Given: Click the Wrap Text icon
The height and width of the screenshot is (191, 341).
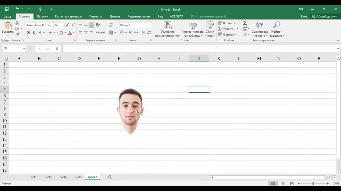Looking at the screenshot, I should tap(111, 25).
